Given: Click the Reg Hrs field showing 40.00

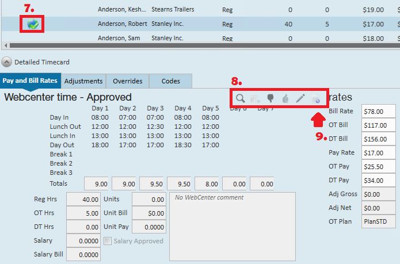Looking at the screenshot, I should pyautogui.click(x=83, y=199).
